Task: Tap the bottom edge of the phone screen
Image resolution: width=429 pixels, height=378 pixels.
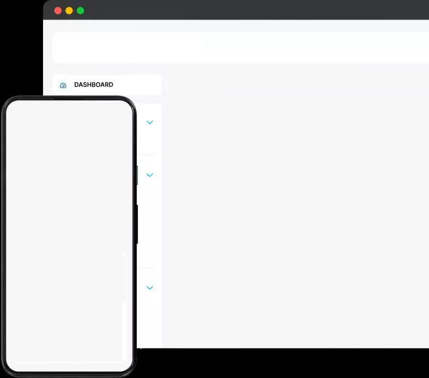Action: pyautogui.click(x=68, y=365)
